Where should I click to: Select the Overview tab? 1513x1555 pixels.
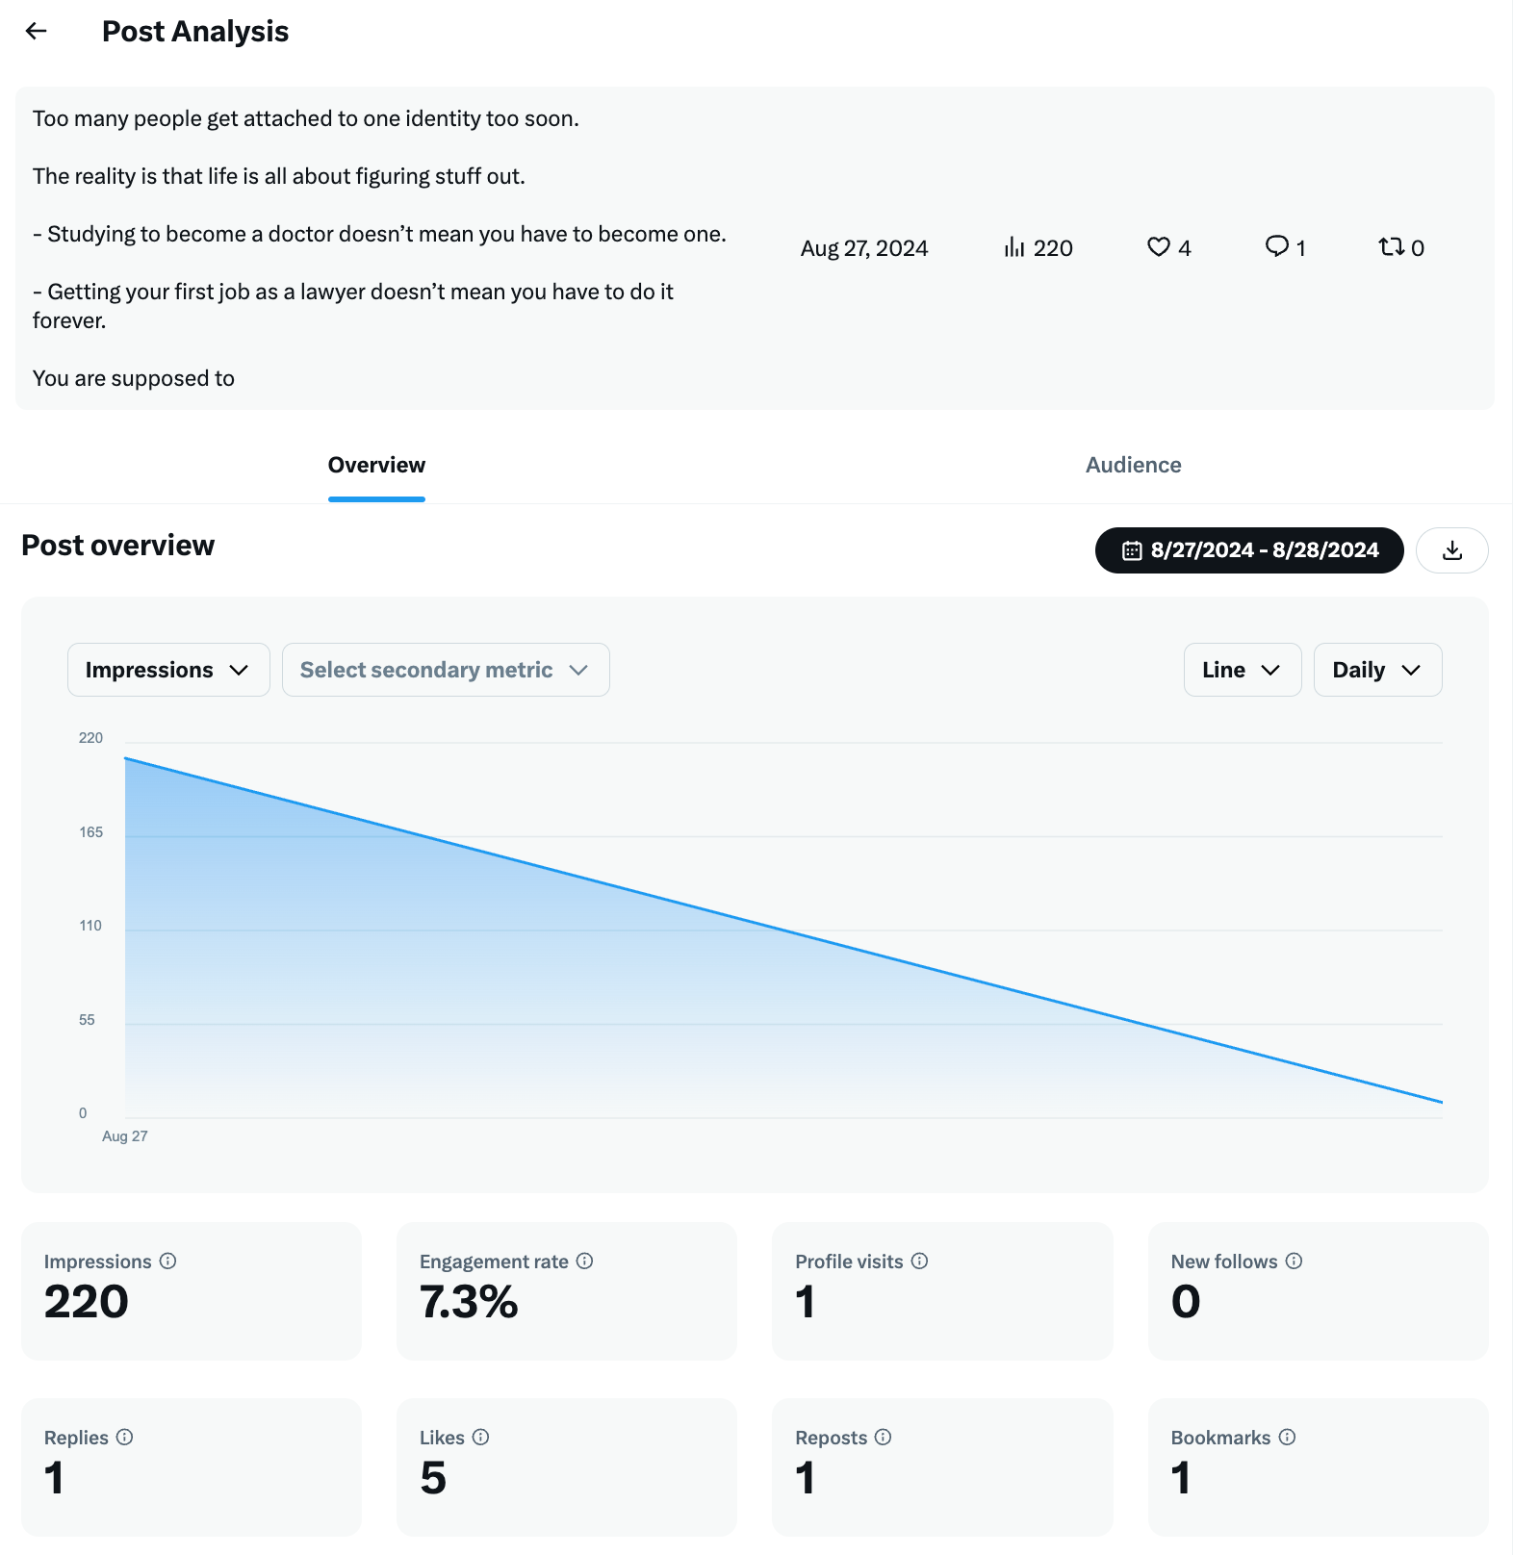[x=375, y=465]
